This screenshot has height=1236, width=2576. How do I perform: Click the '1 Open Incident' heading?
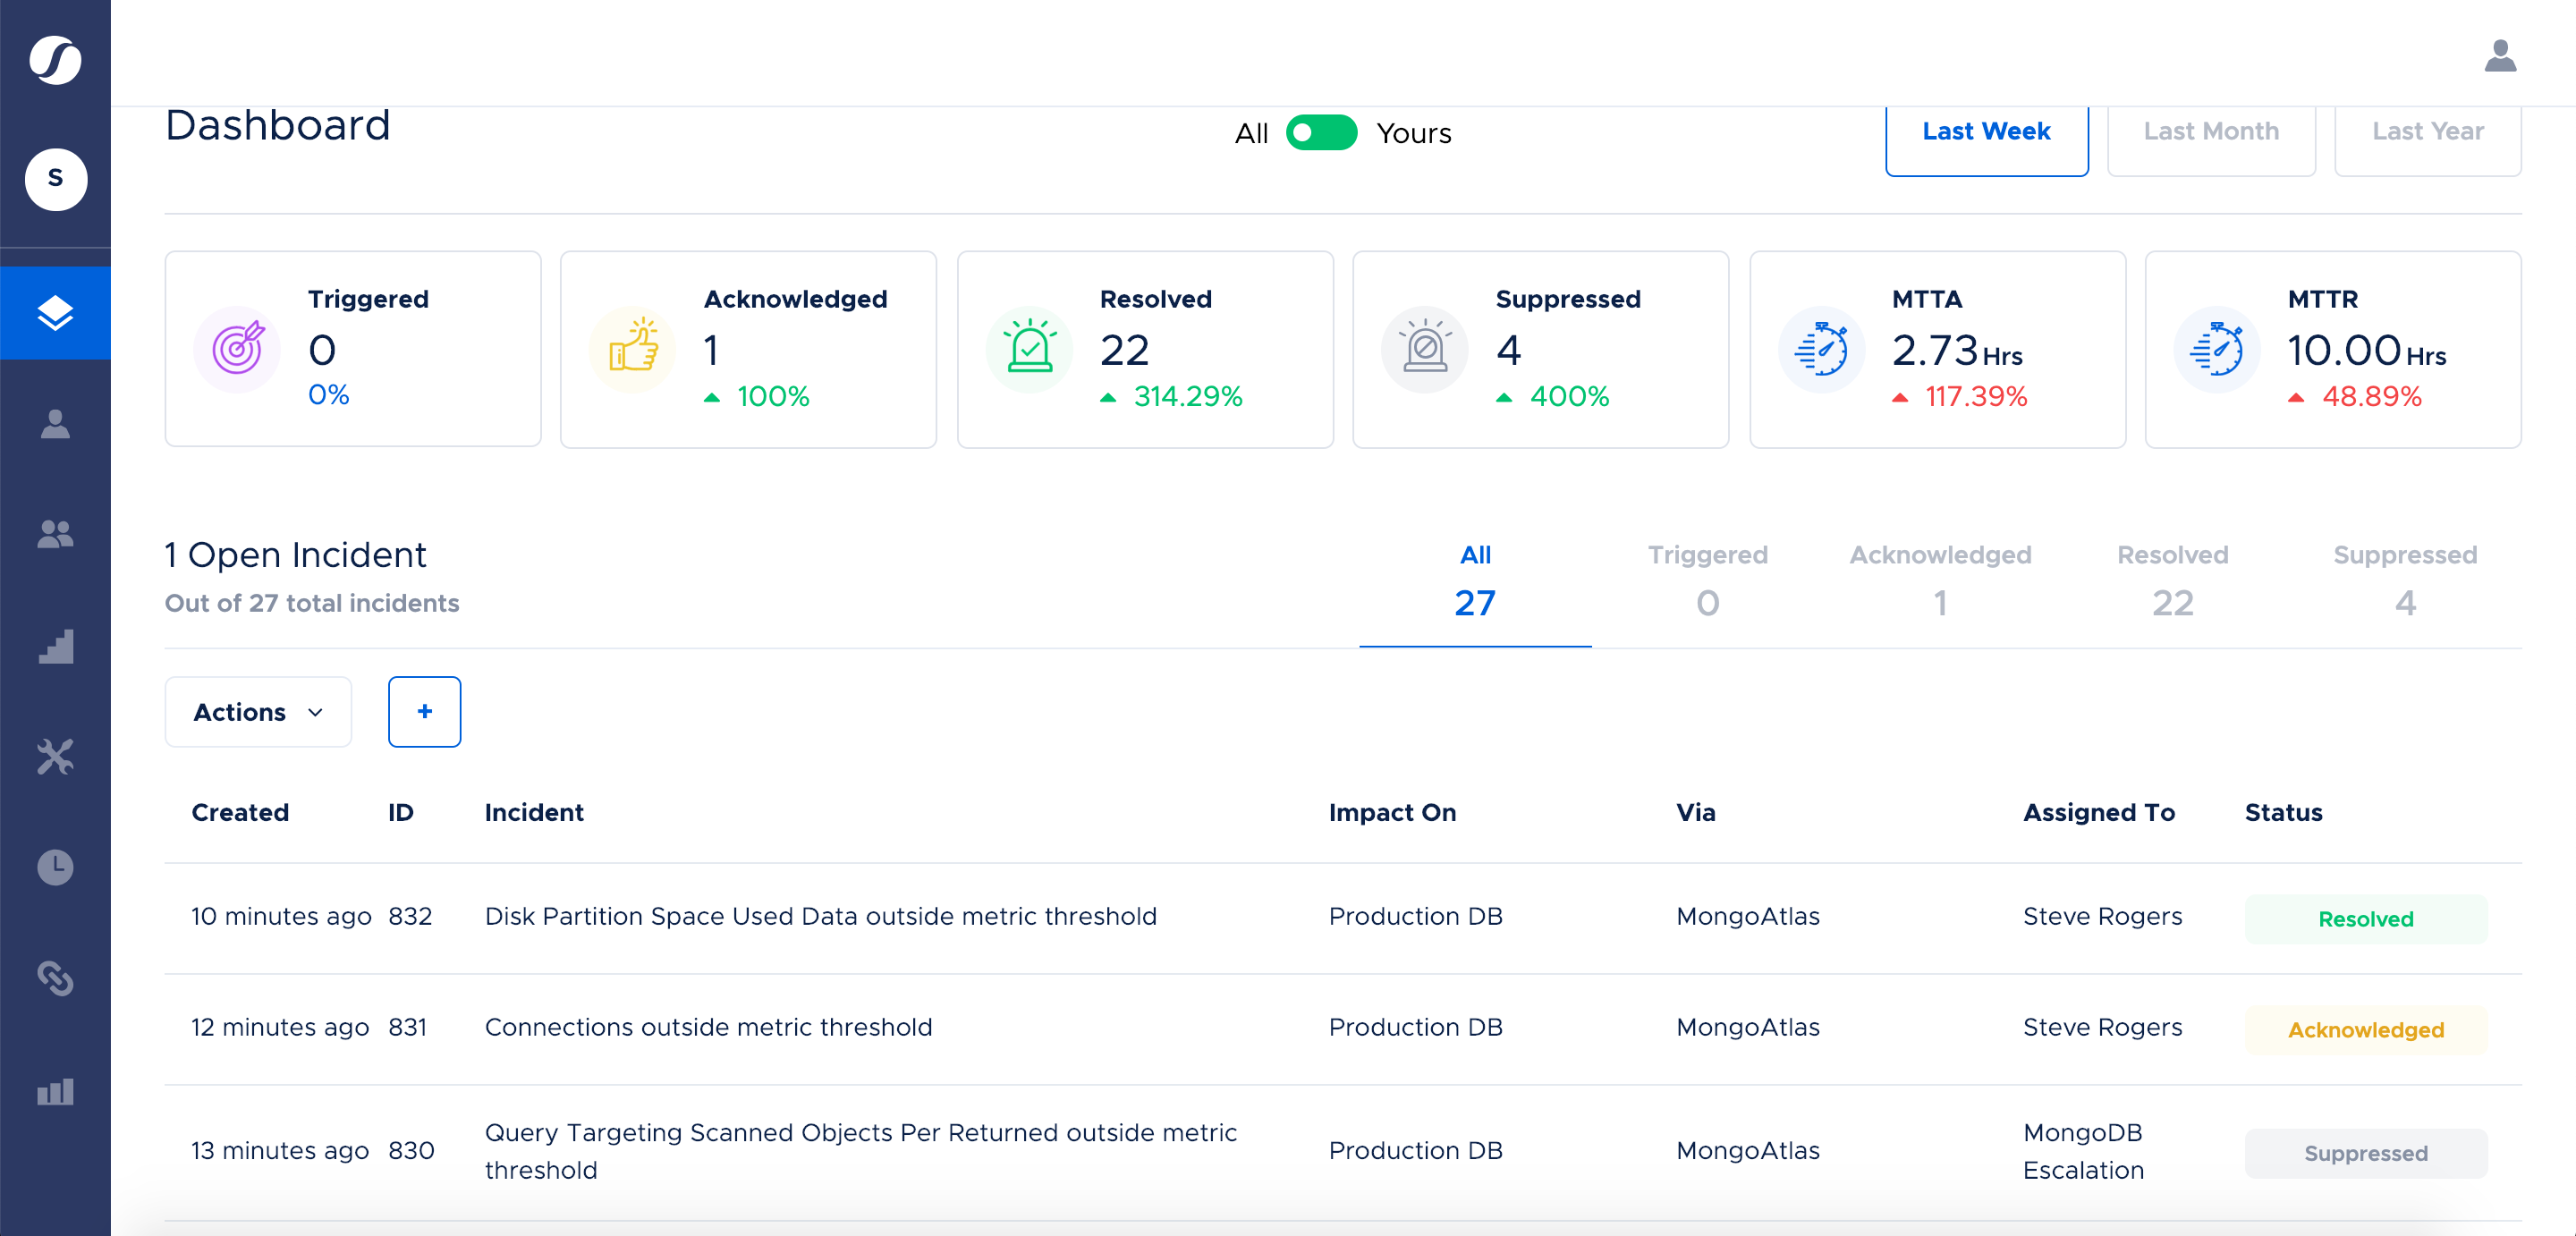[x=296, y=555]
